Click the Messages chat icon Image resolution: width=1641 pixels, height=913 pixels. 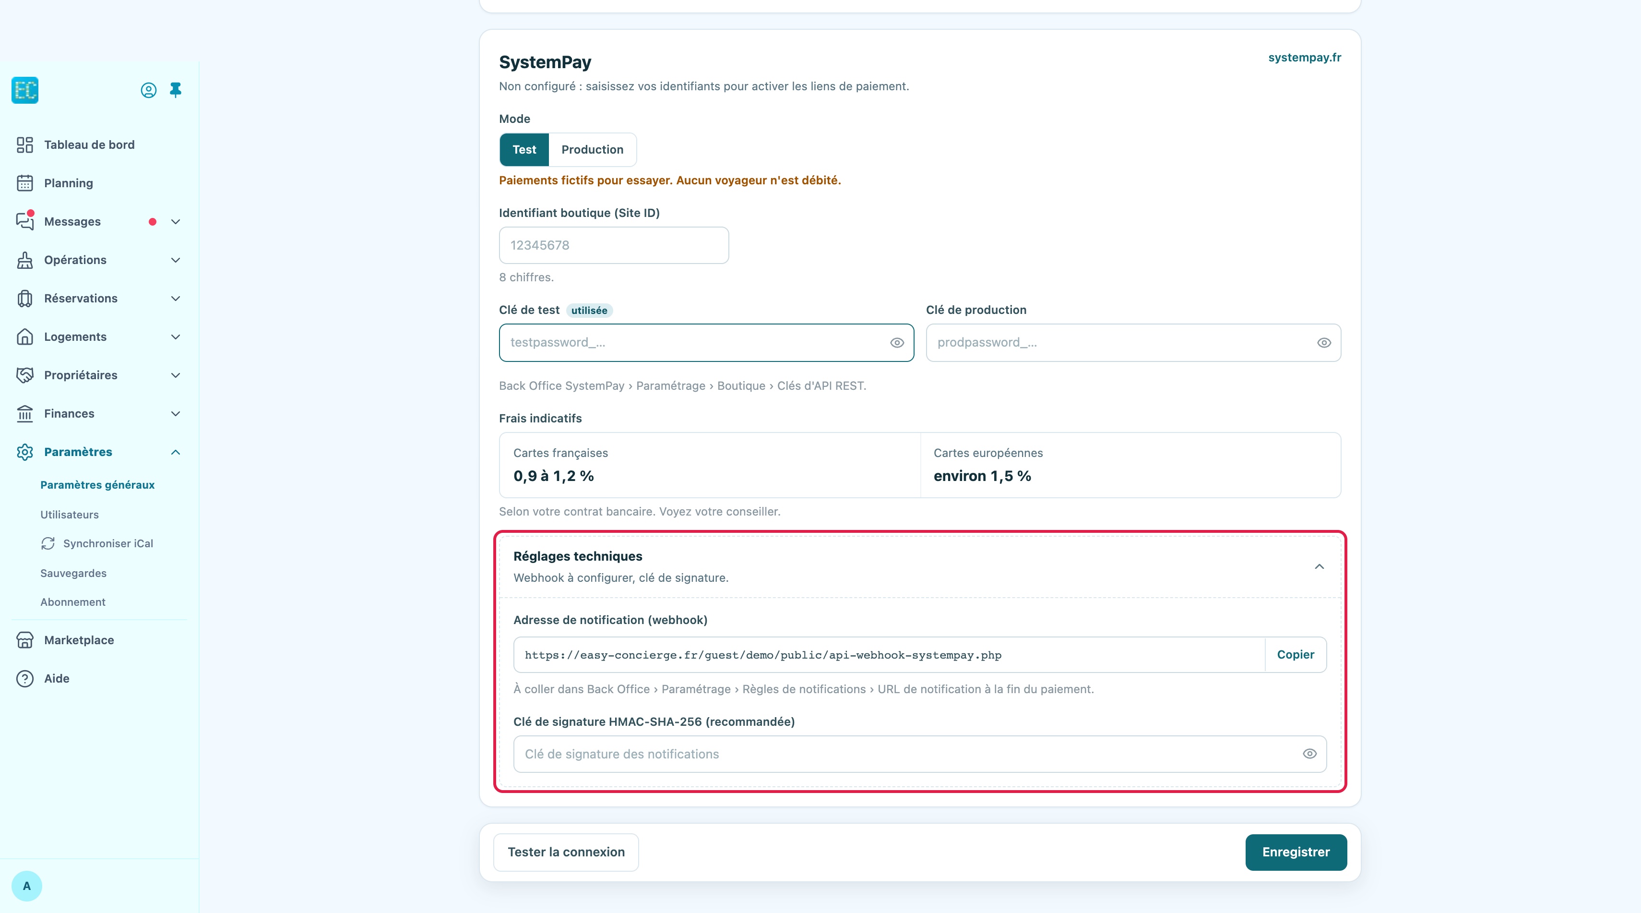(25, 221)
